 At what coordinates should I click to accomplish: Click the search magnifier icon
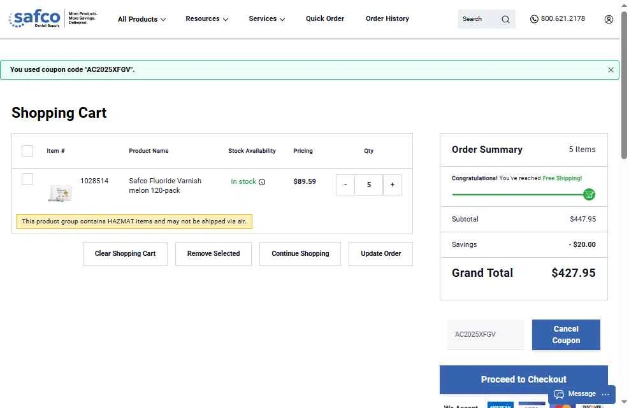tap(505, 19)
